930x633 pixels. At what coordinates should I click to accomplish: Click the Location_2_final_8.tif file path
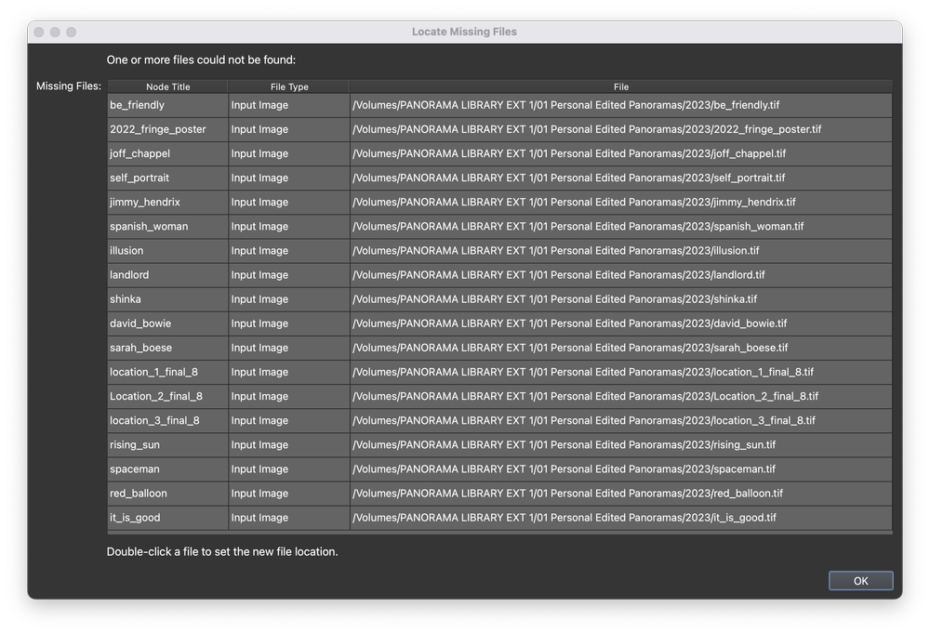pyautogui.click(x=621, y=397)
